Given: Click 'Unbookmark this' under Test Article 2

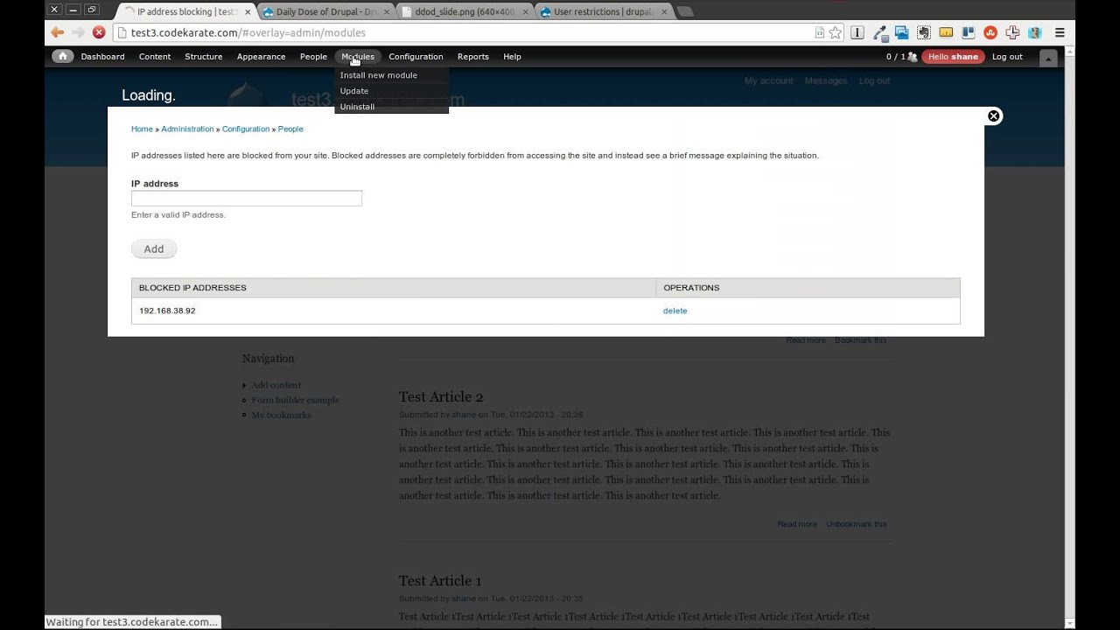Looking at the screenshot, I should click(856, 524).
